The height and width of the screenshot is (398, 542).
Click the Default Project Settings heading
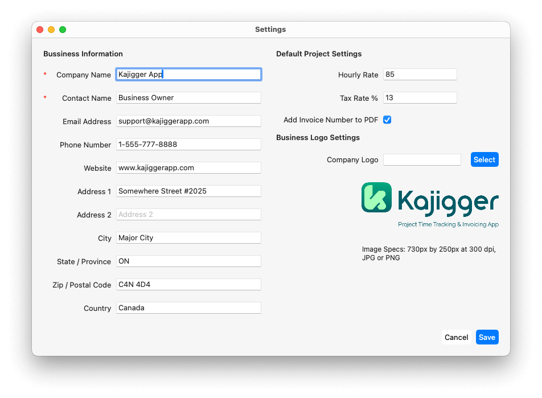click(x=319, y=54)
